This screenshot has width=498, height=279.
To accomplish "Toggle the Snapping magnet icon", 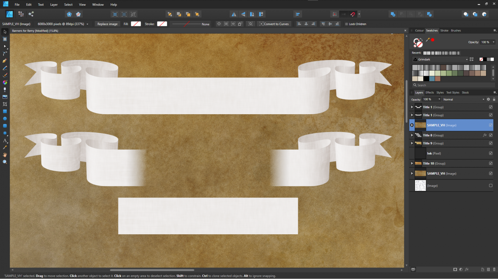I will (x=353, y=14).
